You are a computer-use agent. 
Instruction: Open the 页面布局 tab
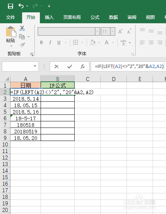coord(72,17)
